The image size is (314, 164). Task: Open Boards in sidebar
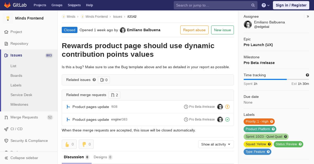click(16, 76)
